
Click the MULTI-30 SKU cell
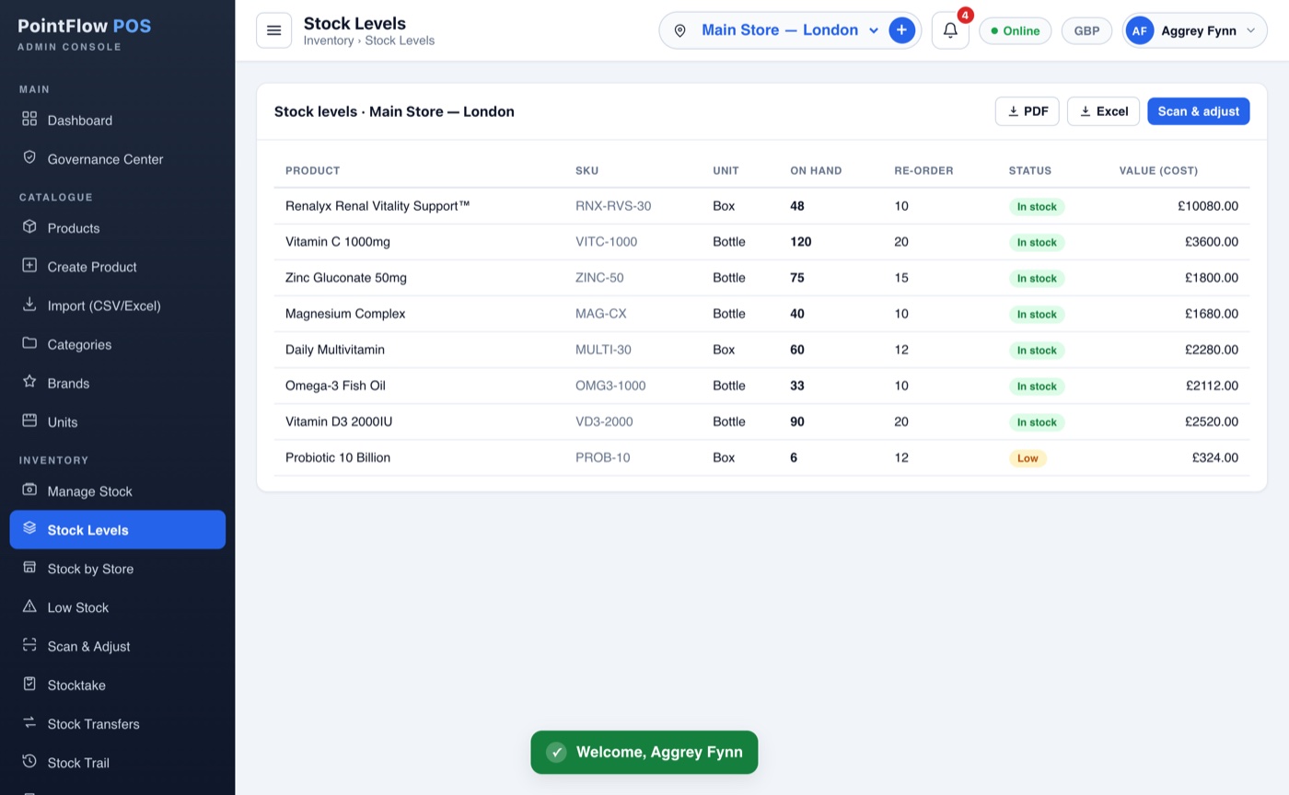[603, 350]
